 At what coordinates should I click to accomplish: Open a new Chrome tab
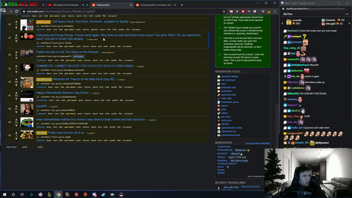[x=182, y=5]
